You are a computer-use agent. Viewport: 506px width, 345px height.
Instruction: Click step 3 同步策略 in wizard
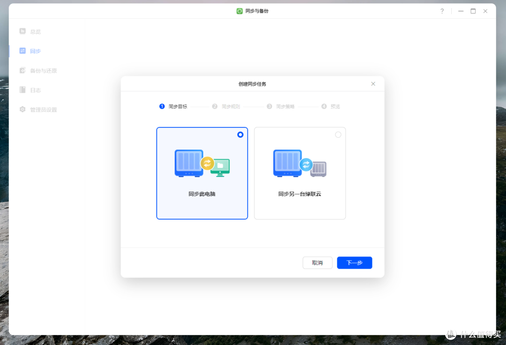coord(281,106)
